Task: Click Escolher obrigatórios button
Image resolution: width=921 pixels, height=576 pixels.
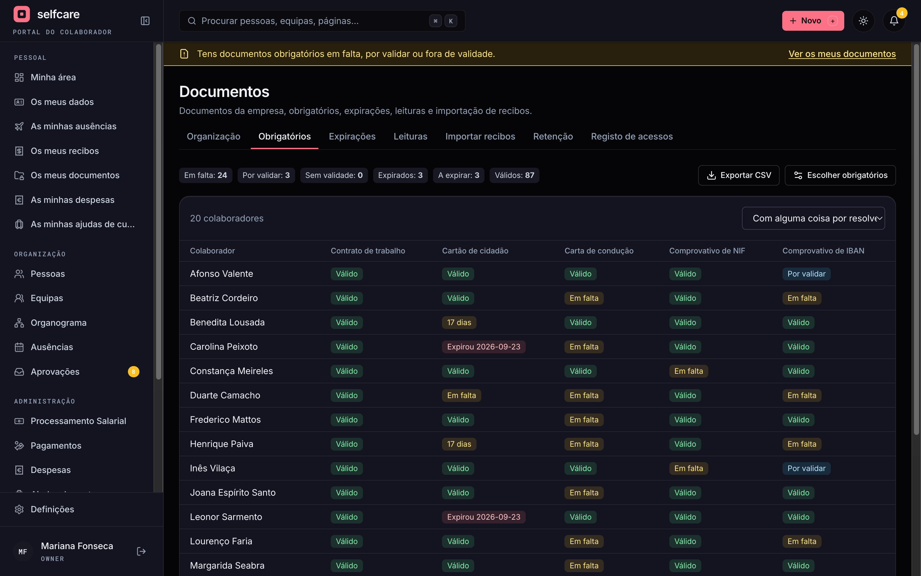Action: coord(840,175)
